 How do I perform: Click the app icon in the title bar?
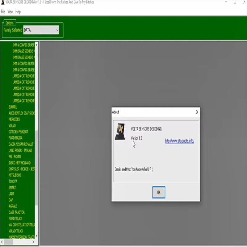[3, 2]
